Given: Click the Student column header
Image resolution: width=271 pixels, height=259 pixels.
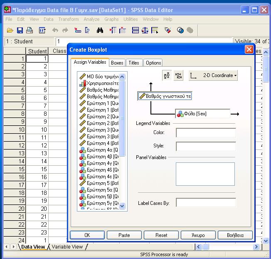Looking at the screenshot, I should coord(37,51).
